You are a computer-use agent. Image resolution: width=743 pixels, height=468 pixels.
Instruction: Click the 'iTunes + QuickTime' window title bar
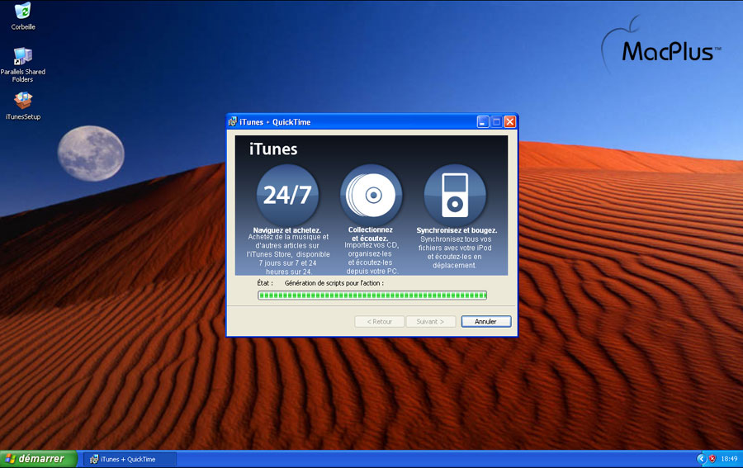click(372, 121)
